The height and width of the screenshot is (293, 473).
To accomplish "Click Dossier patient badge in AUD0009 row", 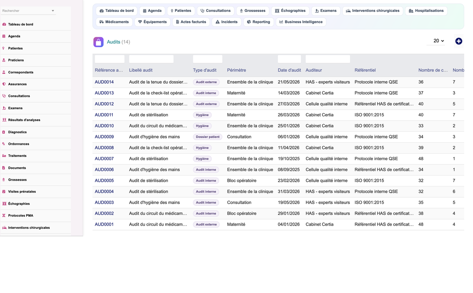I will (208, 137).
